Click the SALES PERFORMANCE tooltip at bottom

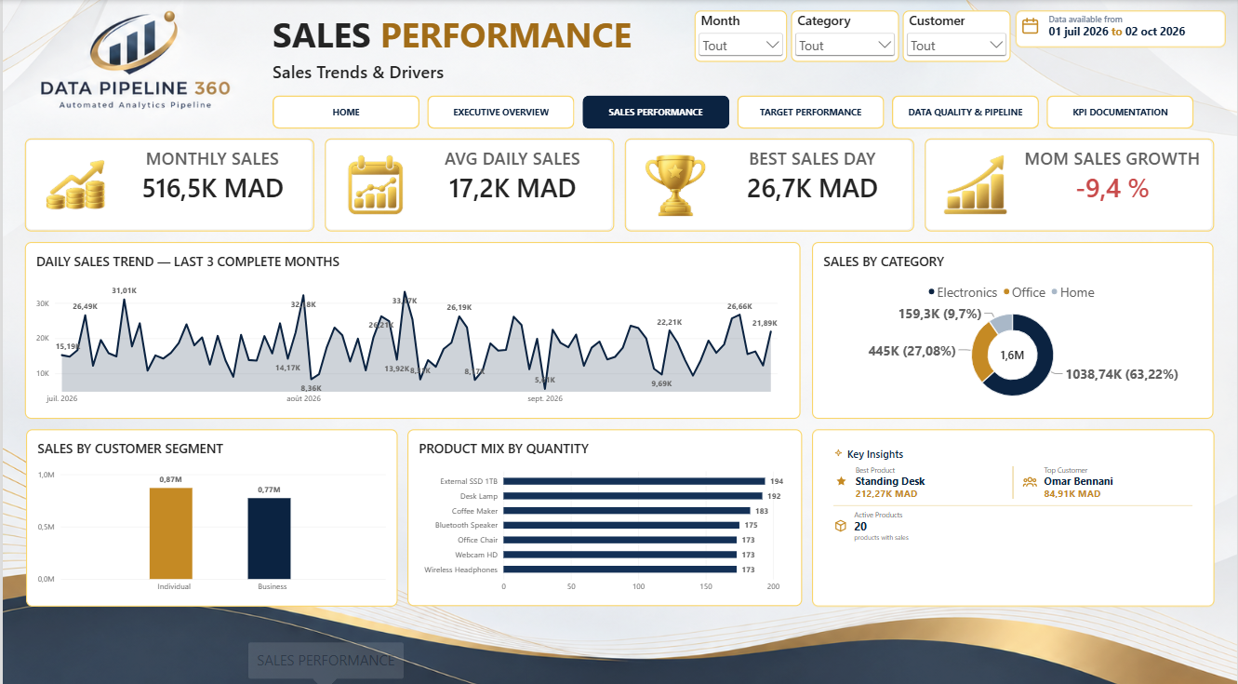point(326,661)
